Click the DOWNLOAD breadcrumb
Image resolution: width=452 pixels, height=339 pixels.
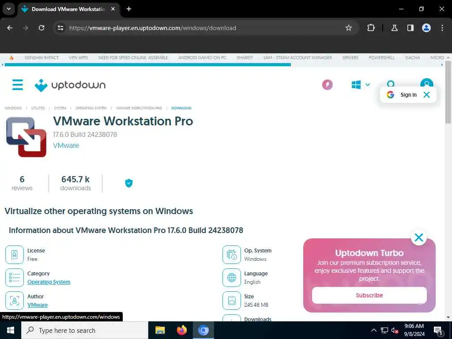click(181, 108)
